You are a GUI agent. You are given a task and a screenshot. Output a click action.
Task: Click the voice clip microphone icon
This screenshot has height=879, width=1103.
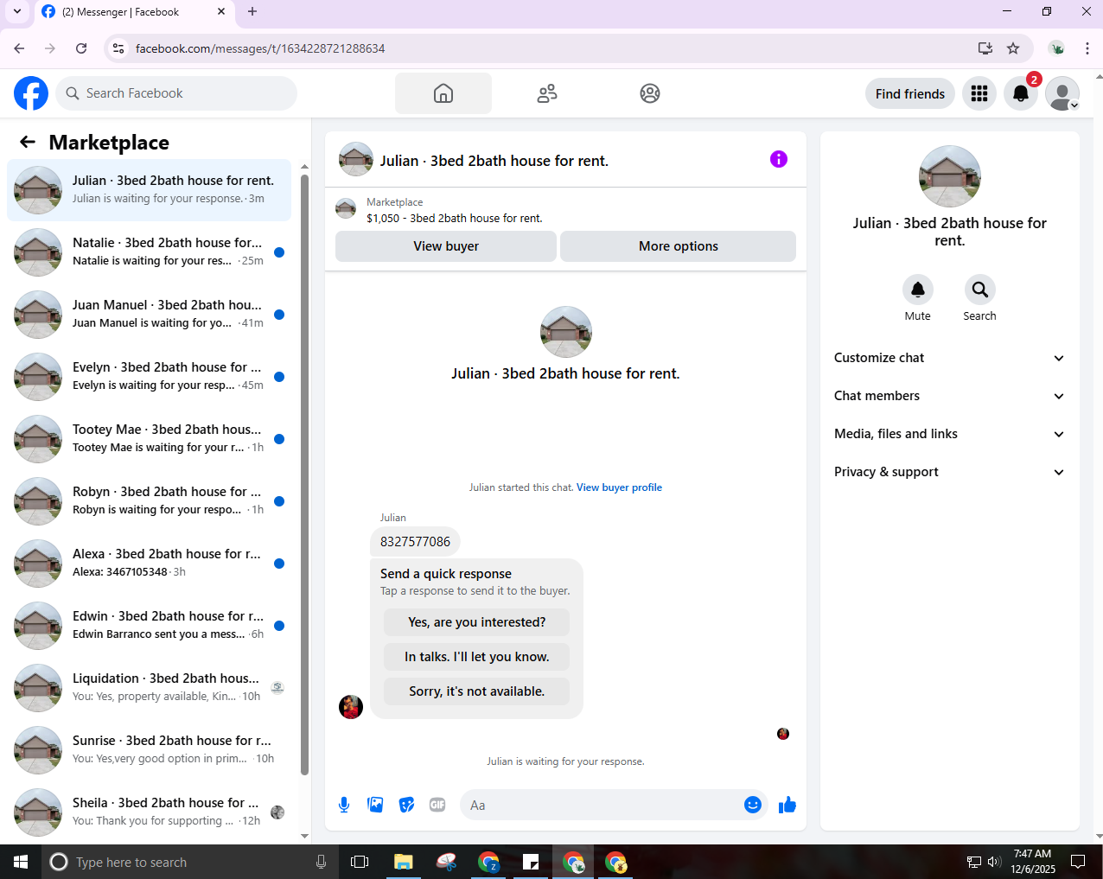[x=344, y=805]
